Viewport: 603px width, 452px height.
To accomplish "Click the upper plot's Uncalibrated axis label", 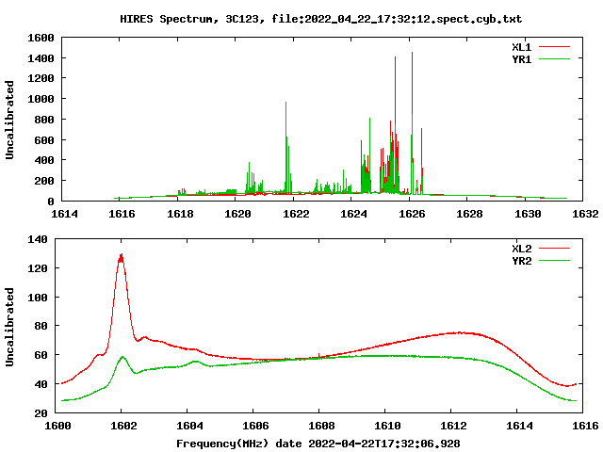I will (9, 120).
